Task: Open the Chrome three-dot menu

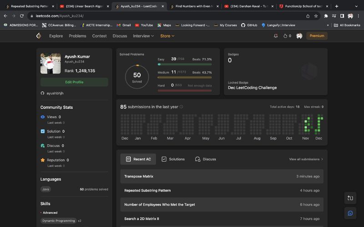Action: coord(359,16)
